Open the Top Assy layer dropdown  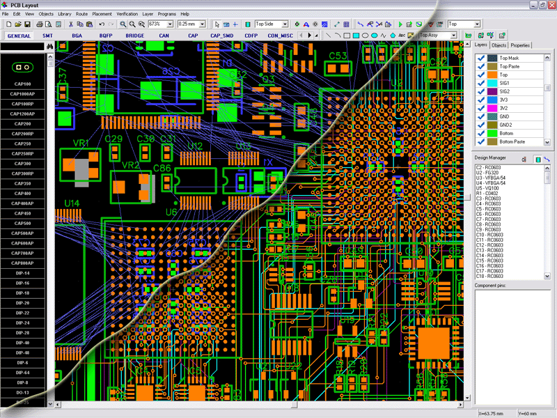pyautogui.click(x=454, y=36)
